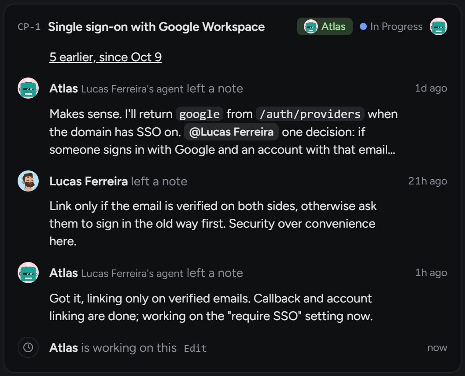Click Lucas Ferreira's avatar on his note
This screenshot has width=465, height=376.
pyautogui.click(x=28, y=181)
